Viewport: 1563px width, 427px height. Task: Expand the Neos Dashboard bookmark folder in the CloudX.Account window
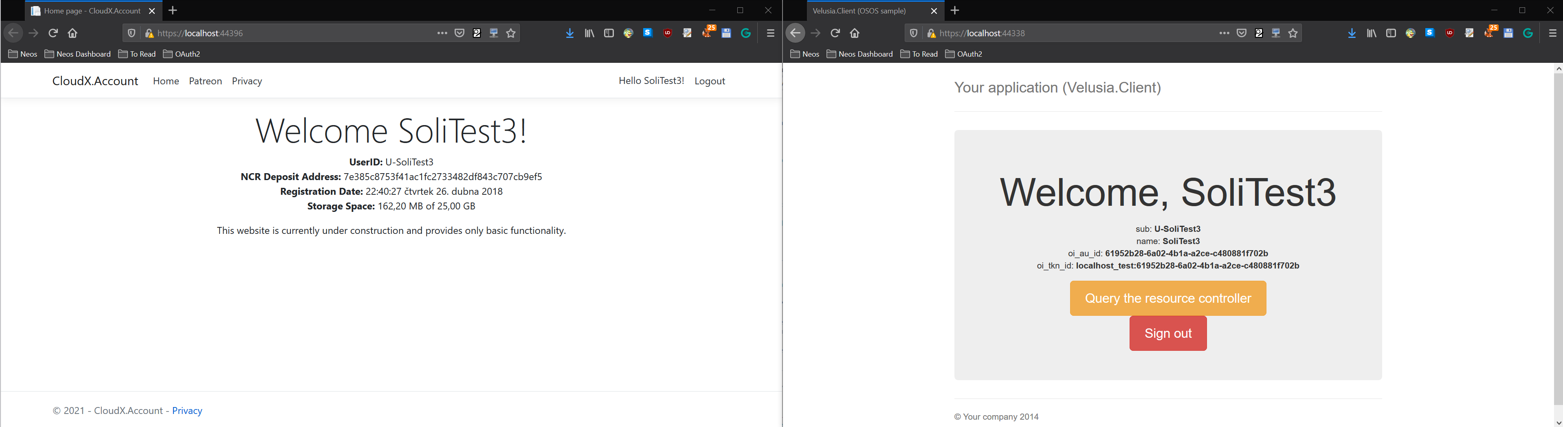(78, 54)
